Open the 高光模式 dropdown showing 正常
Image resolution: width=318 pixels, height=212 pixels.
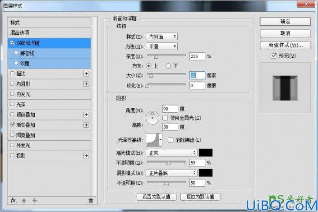tap(171, 153)
